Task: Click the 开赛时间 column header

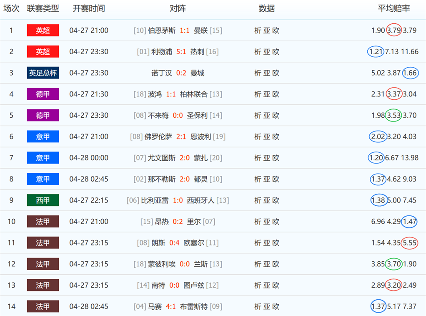Action: [89, 8]
